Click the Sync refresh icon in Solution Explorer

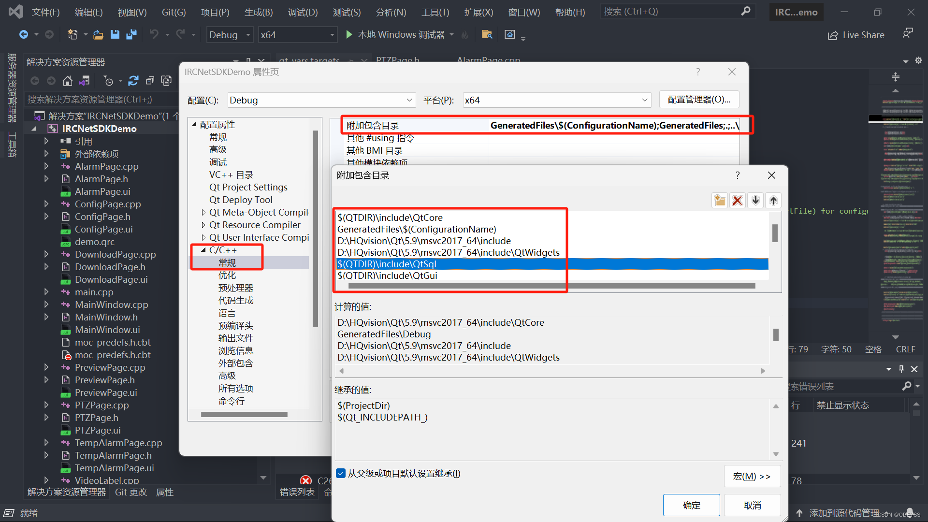[x=133, y=81]
